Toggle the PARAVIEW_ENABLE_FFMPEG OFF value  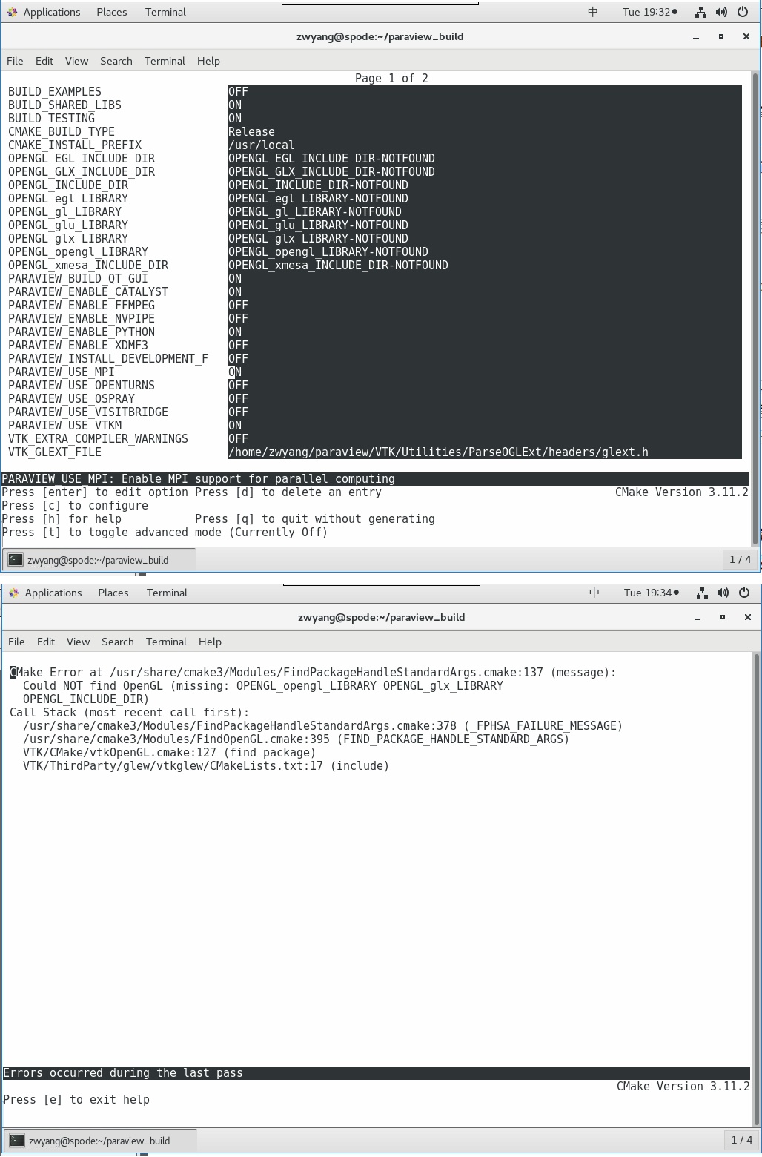(238, 306)
